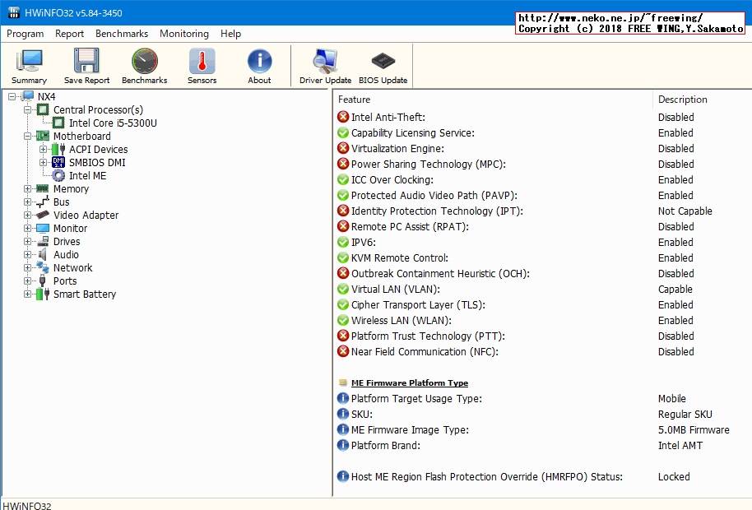Click the BIOS Update chip icon

tap(383, 66)
